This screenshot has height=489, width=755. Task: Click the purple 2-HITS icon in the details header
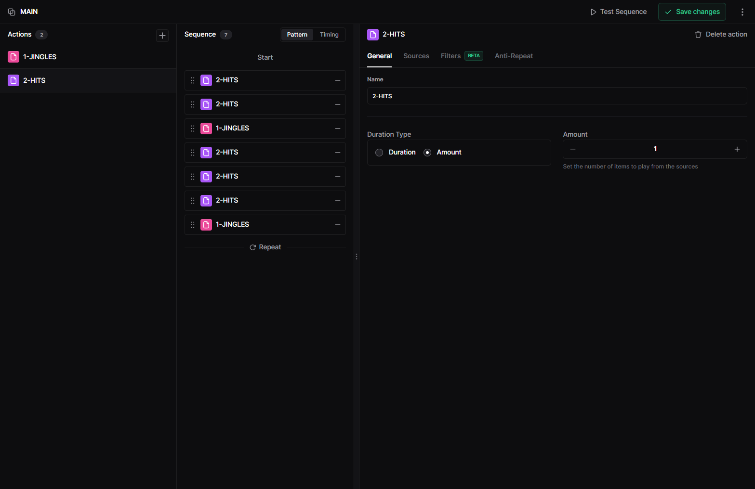tap(372, 34)
